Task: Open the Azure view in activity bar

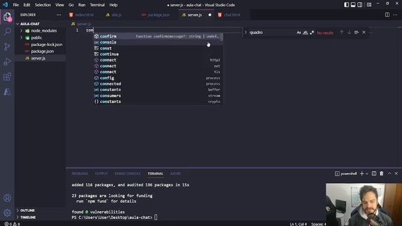Action: 7,92
